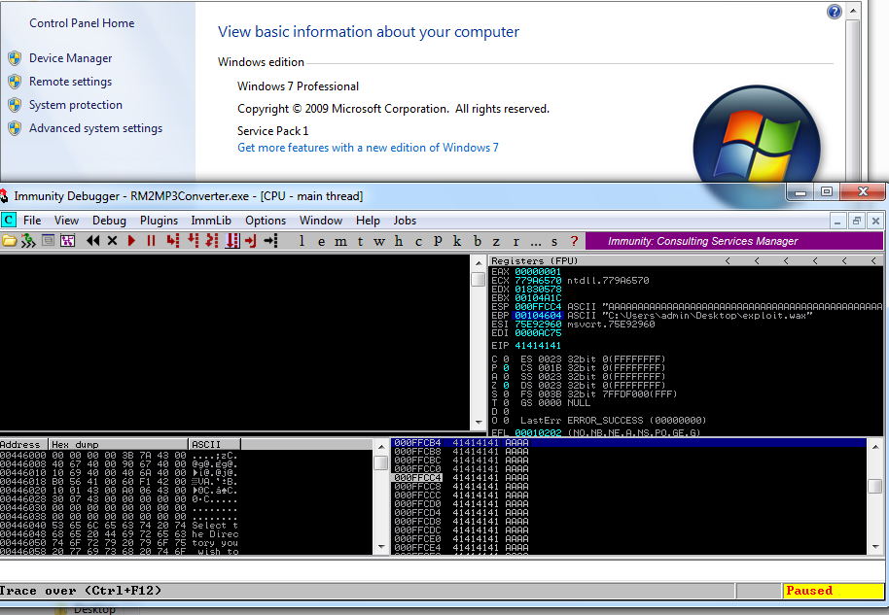Click the dump pane scroll down arrow
Image resolution: width=889 pixels, height=615 pixels.
(x=381, y=547)
